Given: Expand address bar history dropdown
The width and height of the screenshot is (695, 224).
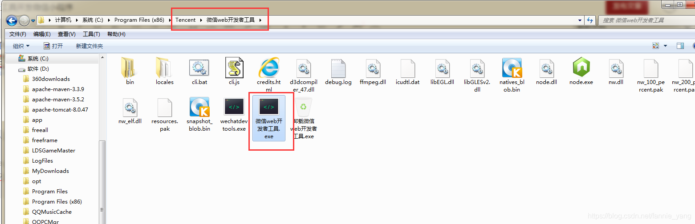Looking at the screenshot, I should [x=580, y=20].
